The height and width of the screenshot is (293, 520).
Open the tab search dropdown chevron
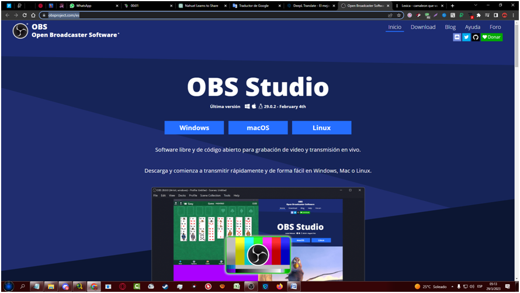pyautogui.click(x=476, y=5)
